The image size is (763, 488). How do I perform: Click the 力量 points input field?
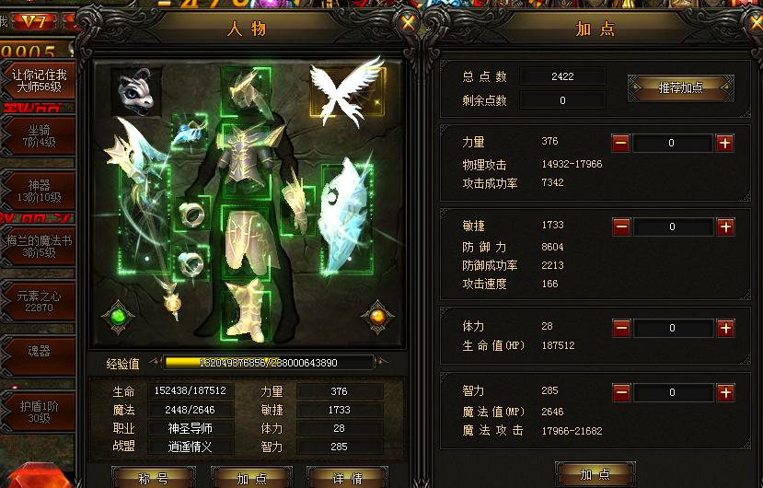click(x=673, y=144)
